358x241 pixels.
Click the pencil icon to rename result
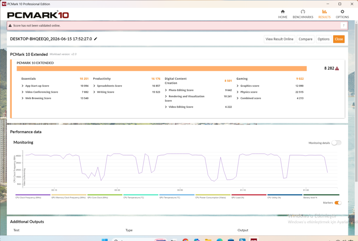(x=96, y=39)
